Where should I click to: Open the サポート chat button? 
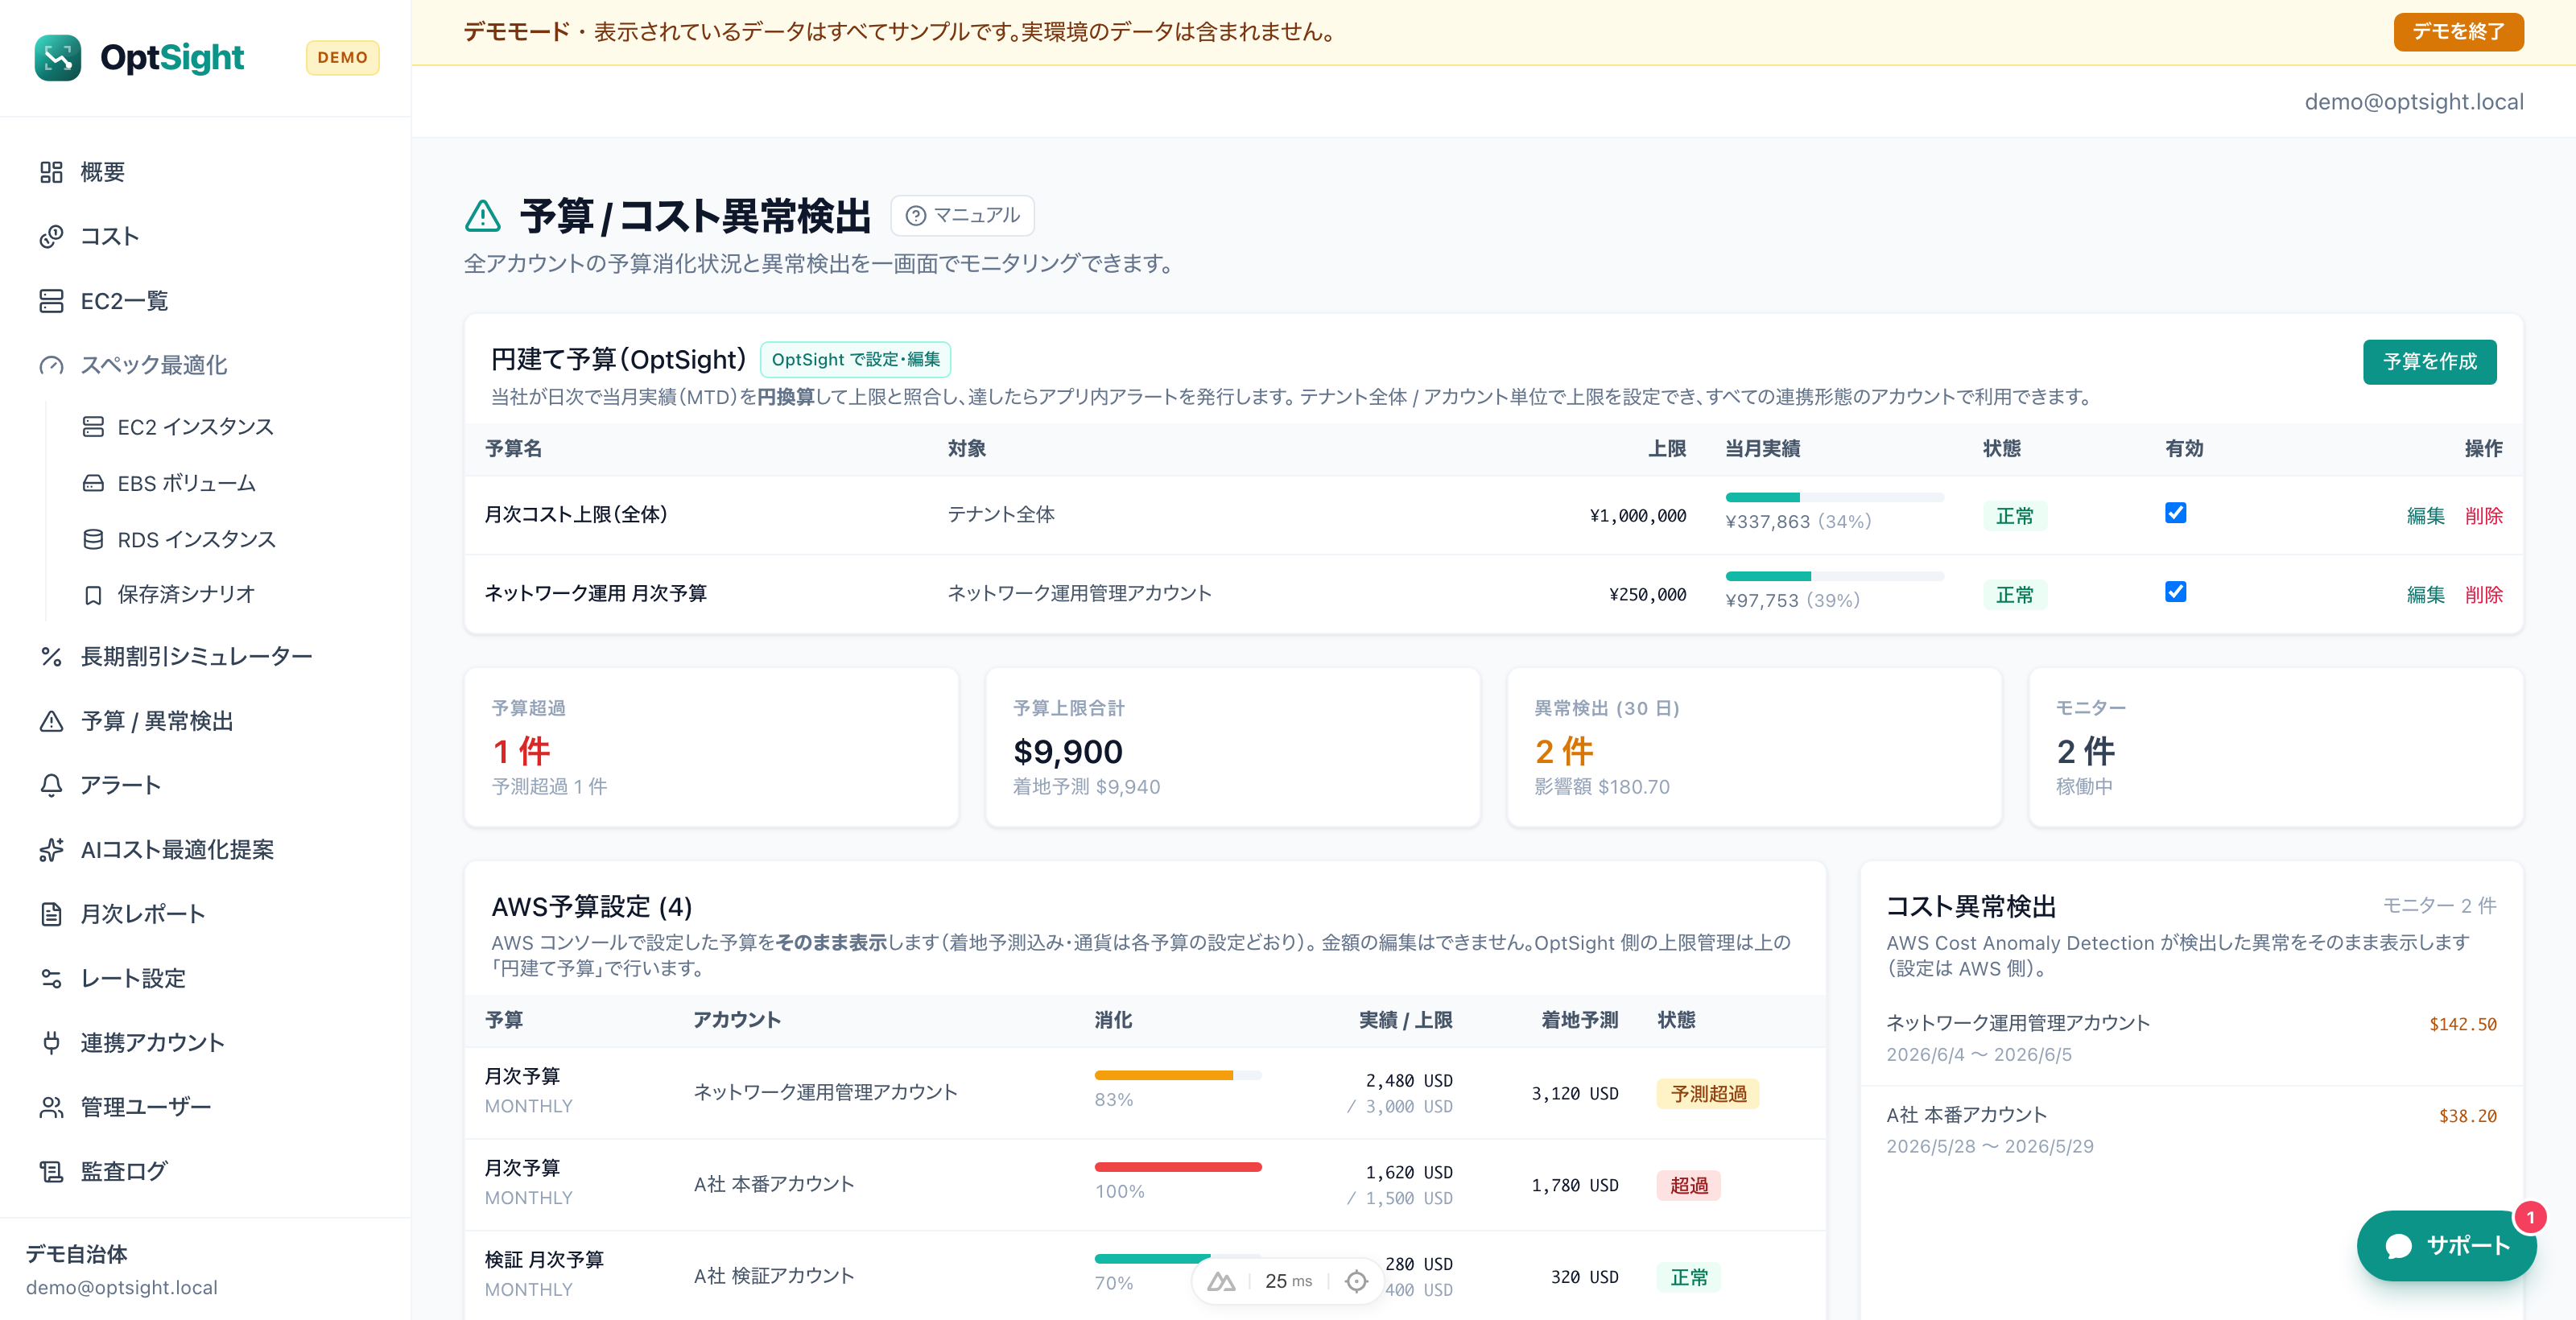point(2446,1246)
